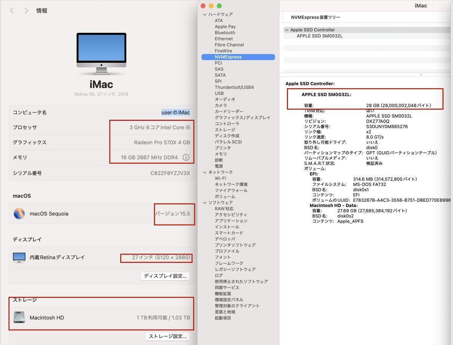Select インストール in the sidebar
The width and height of the screenshot is (453, 345).
tap(227, 227)
